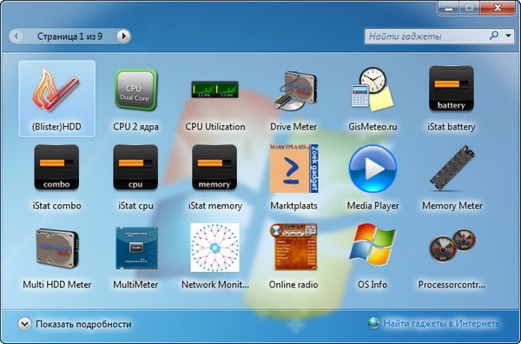
Task: Select the Marktplaats zoek gadget icon
Action: pyautogui.click(x=293, y=169)
